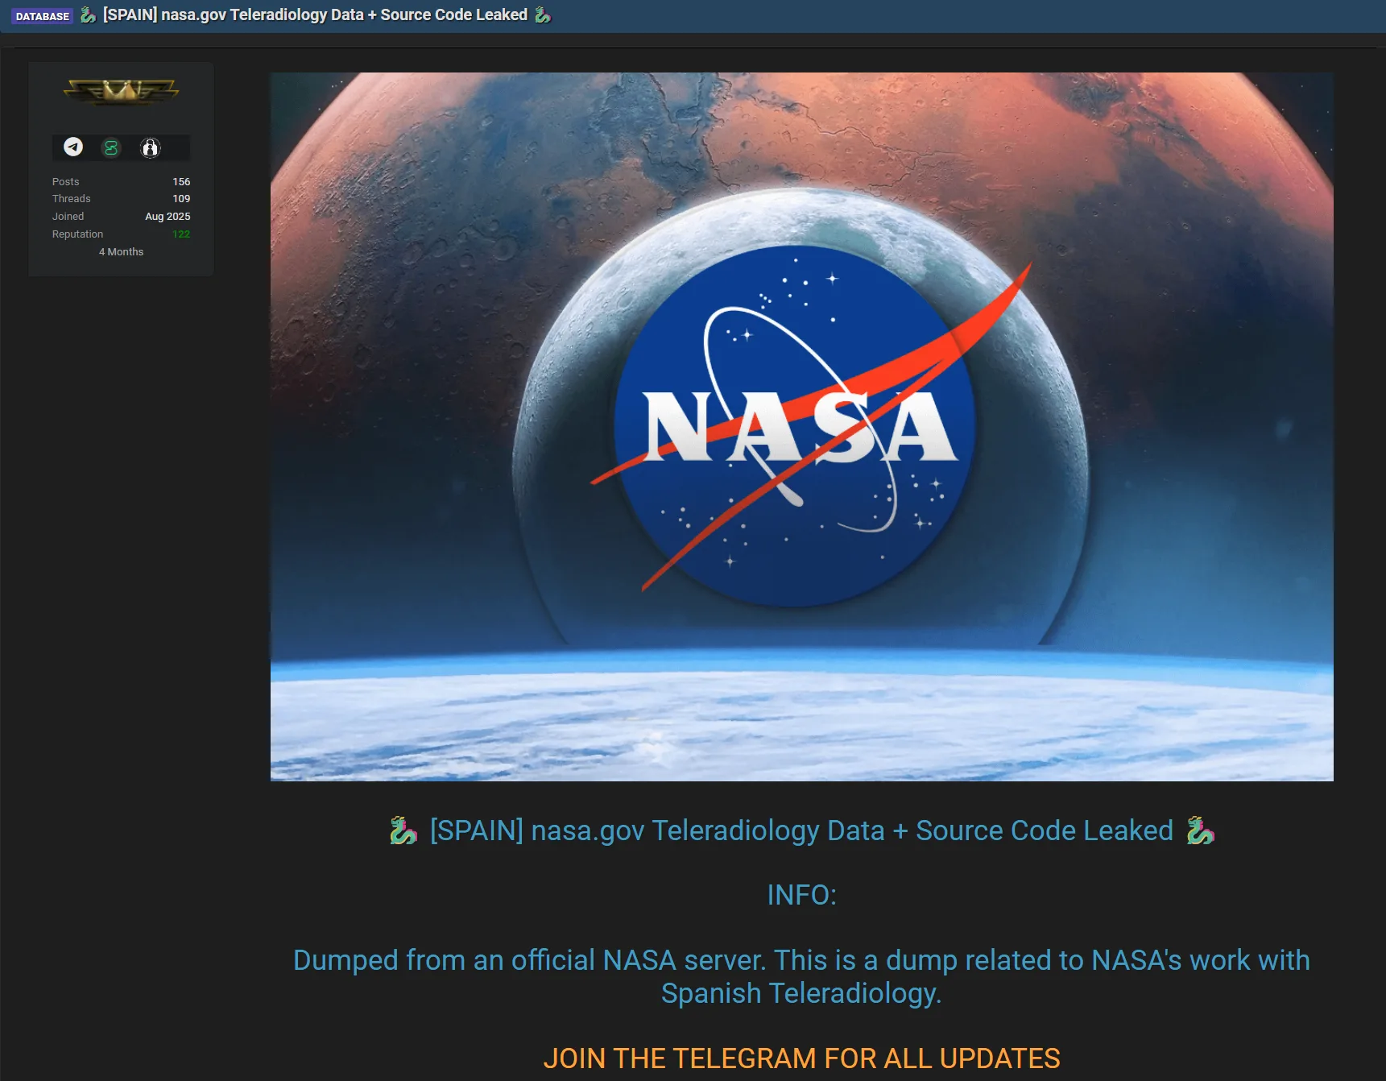Click the poster's Reputation value 122

coord(180,234)
